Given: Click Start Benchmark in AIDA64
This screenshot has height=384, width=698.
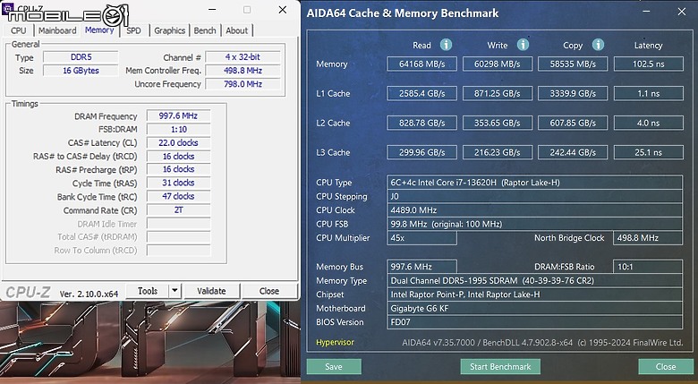Looking at the screenshot, I should click(x=500, y=367).
